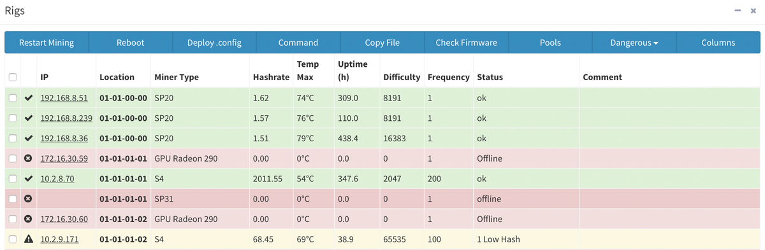Sort by the Frequency column header
The height and width of the screenshot is (250, 765).
click(449, 77)
